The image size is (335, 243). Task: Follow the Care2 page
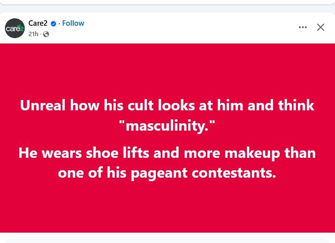coord(73,23)
